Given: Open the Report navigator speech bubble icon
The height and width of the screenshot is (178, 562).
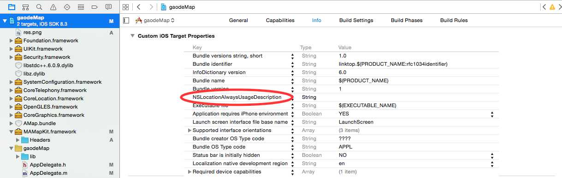Looking at the screenshot, I should (x=108, y=7).
